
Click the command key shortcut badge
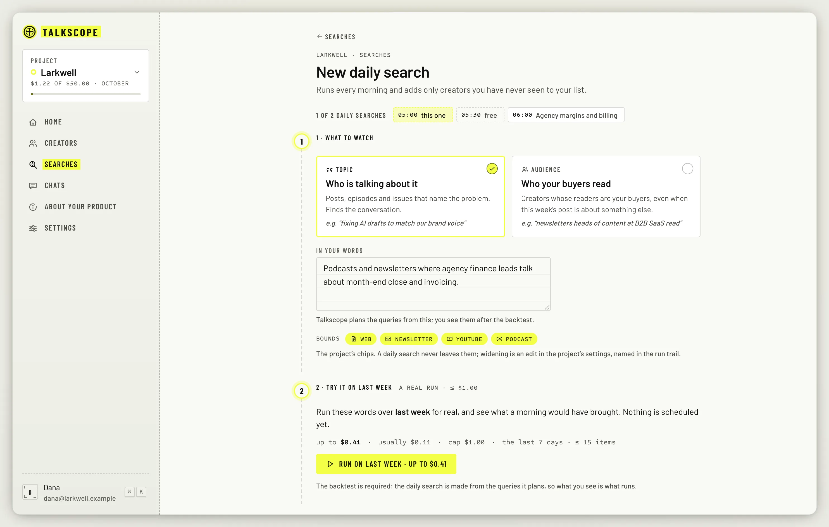tap(129, 492)
